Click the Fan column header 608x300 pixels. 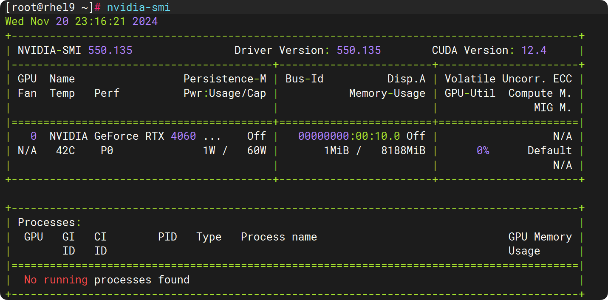[x=27, y=93]
